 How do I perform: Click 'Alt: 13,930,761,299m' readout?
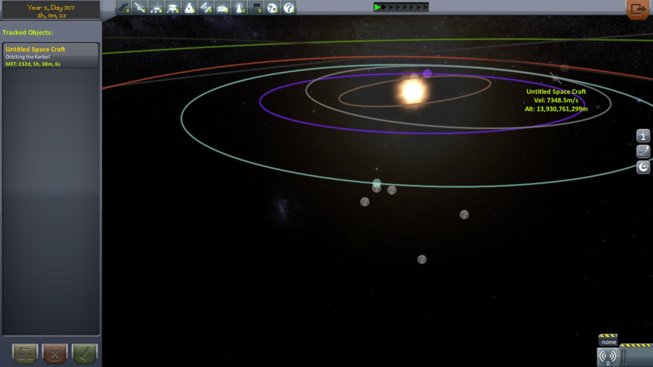(x=556, y=109)
